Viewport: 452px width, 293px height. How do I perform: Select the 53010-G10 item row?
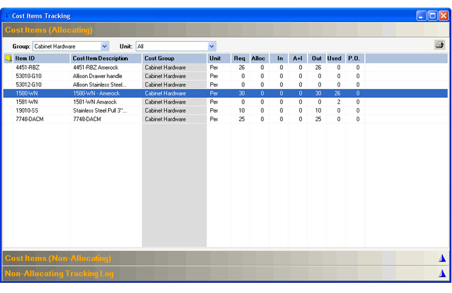click(x=226, y=76)
